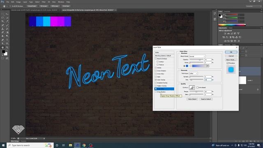263x148 pixels.
Task: Add a Levels adjustment
Action: (x=228, y=34)
